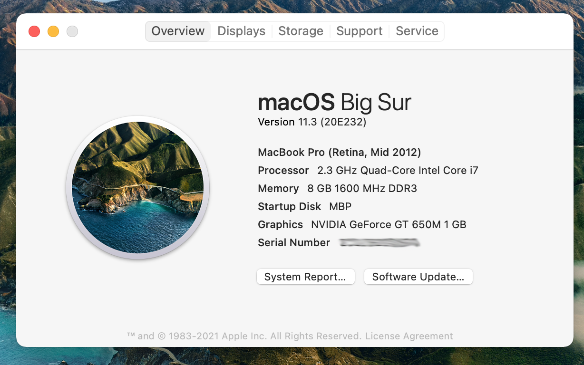This screenshot has height=365, width=584.
Task: Click the 2.3 GHz Quad-Core Intel Core i7 value
Action: click(398, 171)
